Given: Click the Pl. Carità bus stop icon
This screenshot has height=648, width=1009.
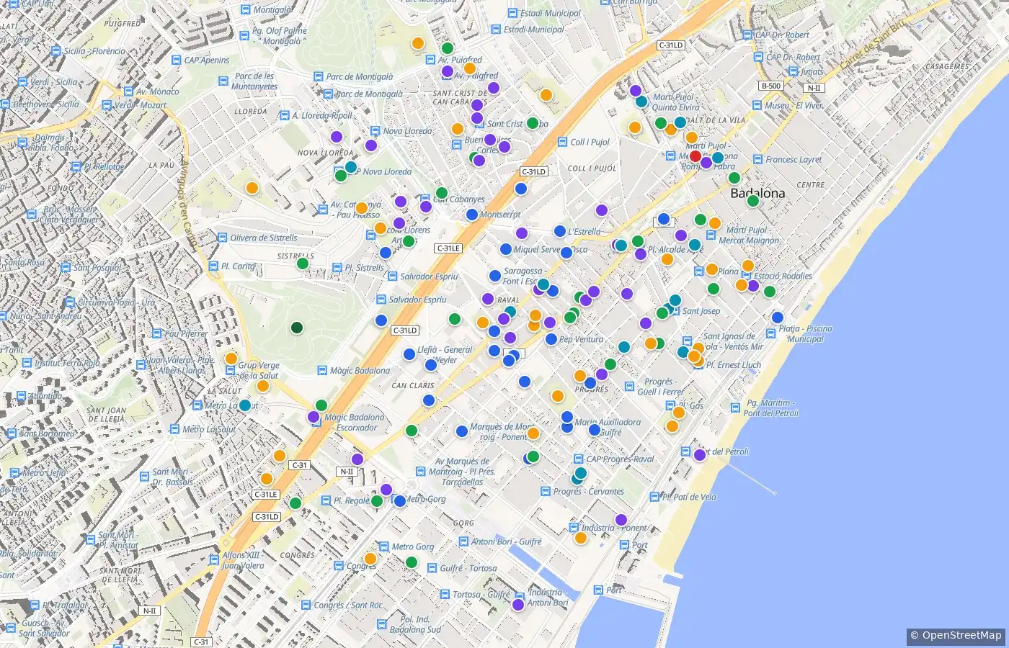Looking at the screenshot, I should coord(213,266).
